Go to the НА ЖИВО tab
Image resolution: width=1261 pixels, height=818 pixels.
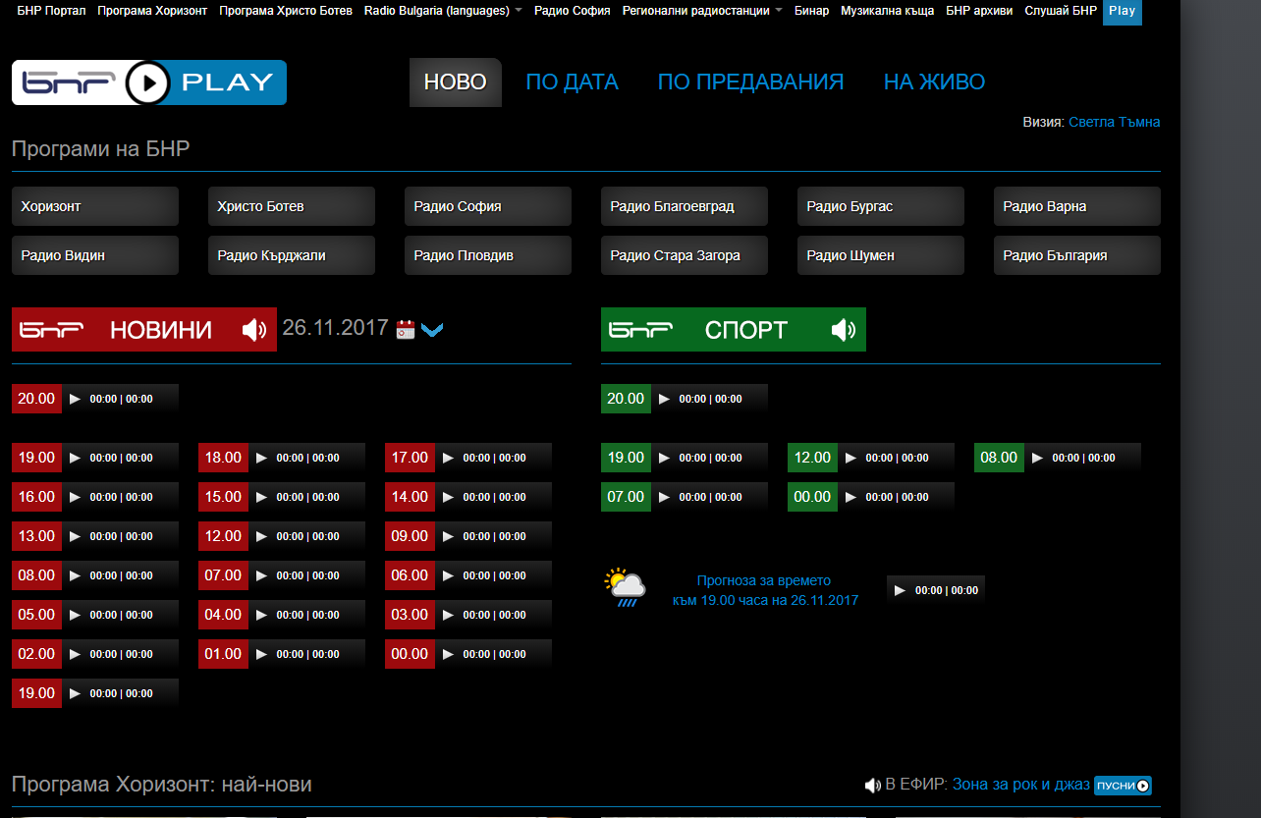coord(934,82)
